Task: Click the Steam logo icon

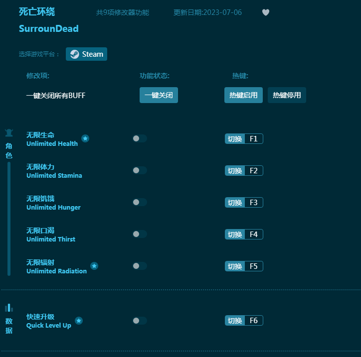Action: pyautogui.click(x=75, y=54)
